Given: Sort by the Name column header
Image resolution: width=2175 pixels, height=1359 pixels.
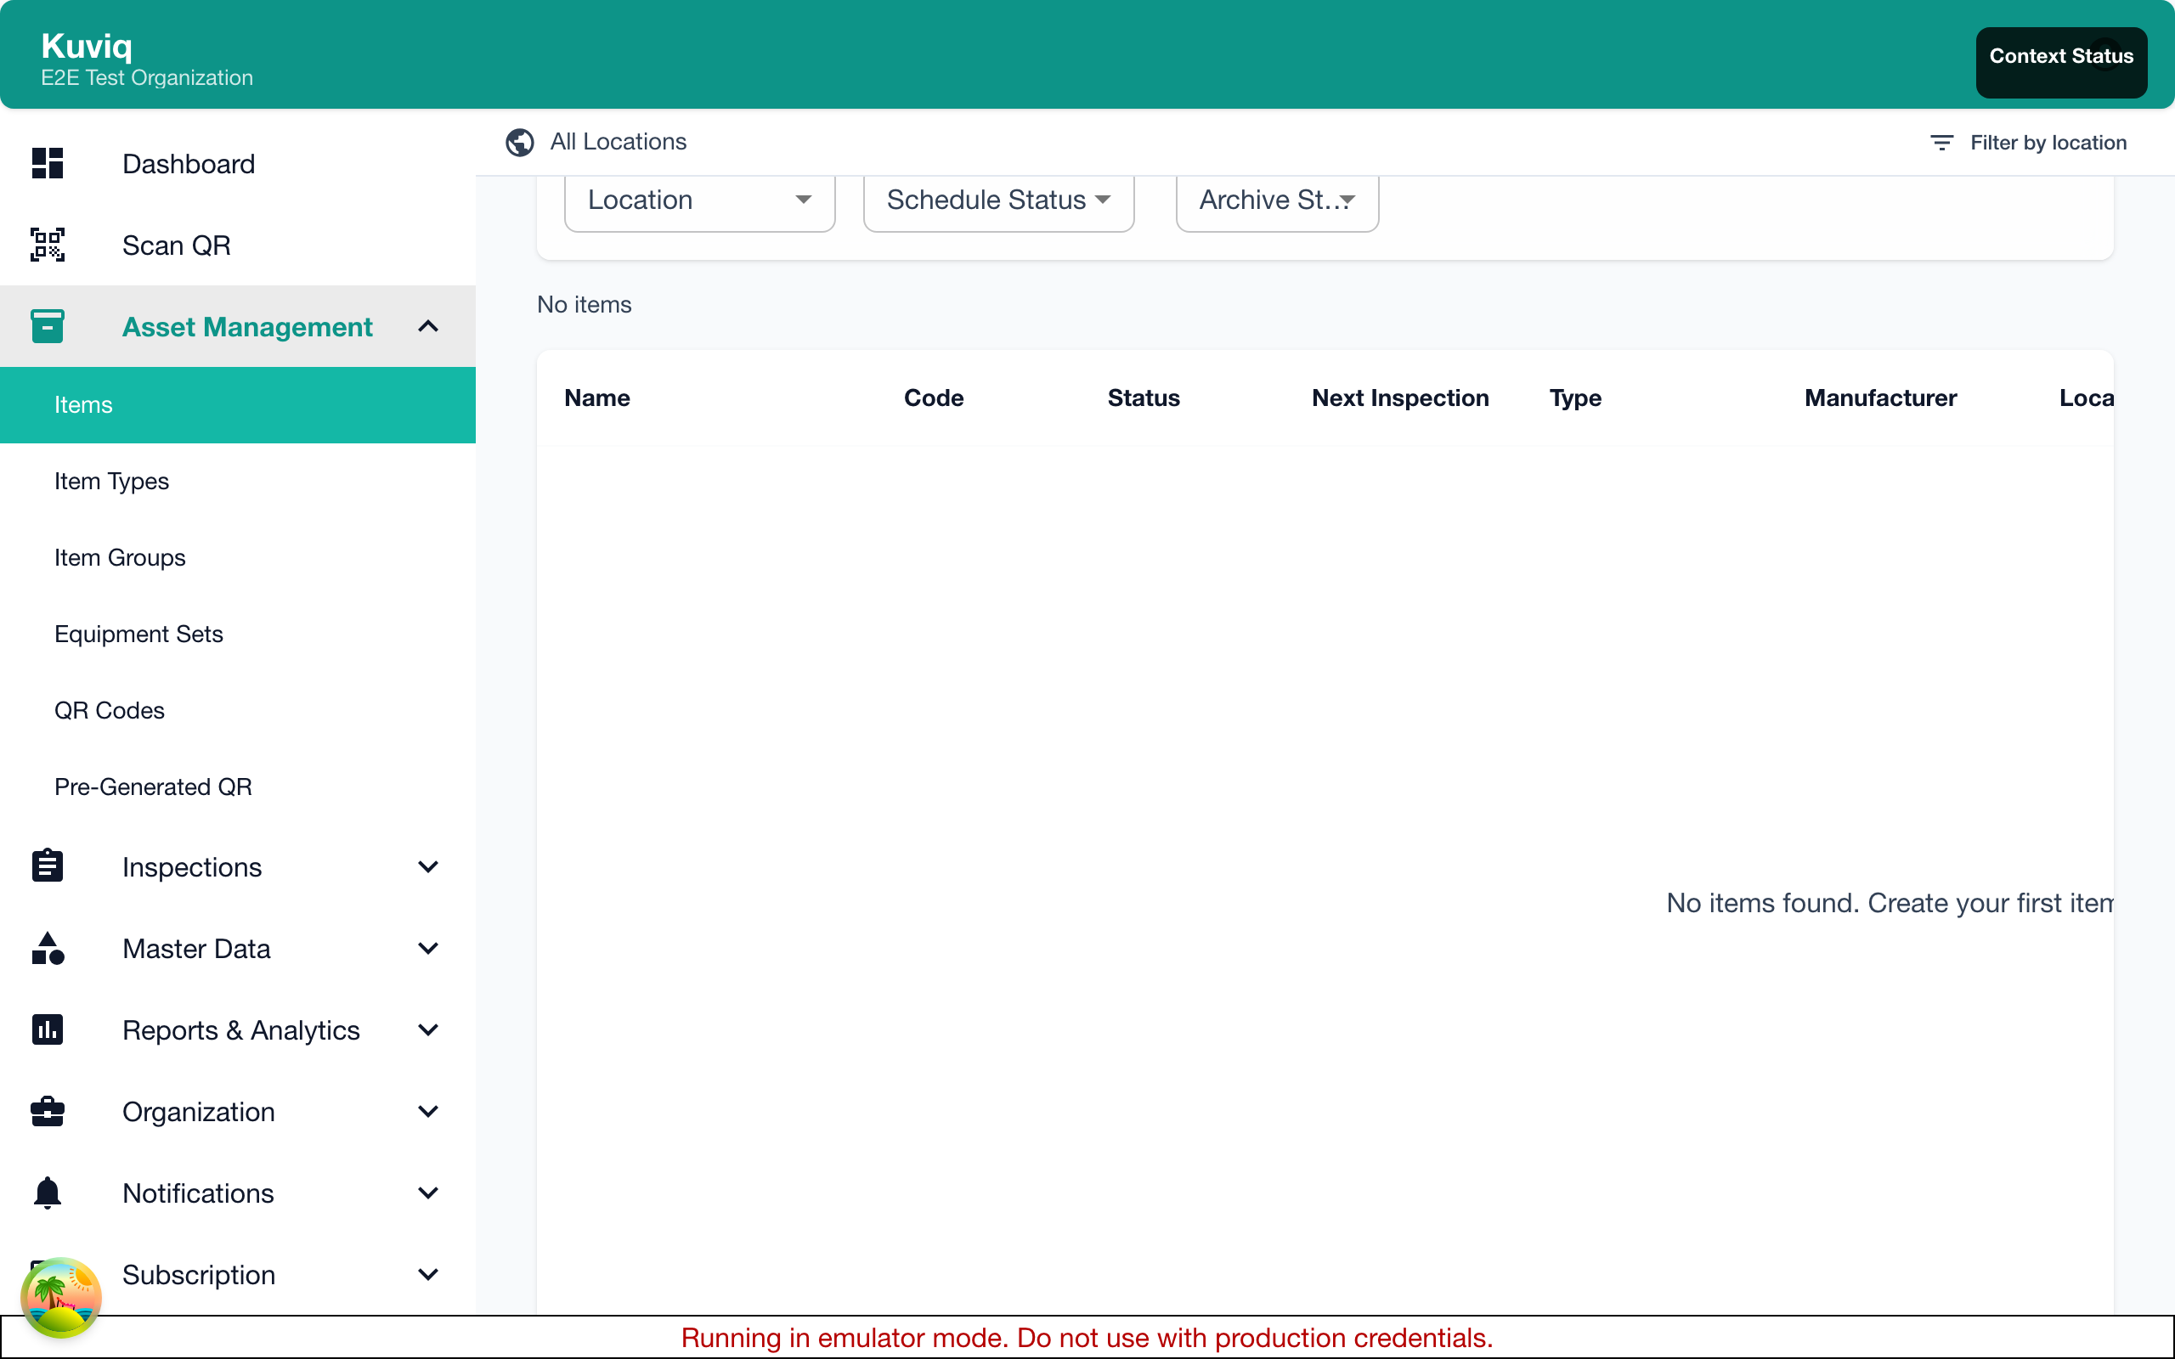Looking at the screenshot, I should point(596,398).
